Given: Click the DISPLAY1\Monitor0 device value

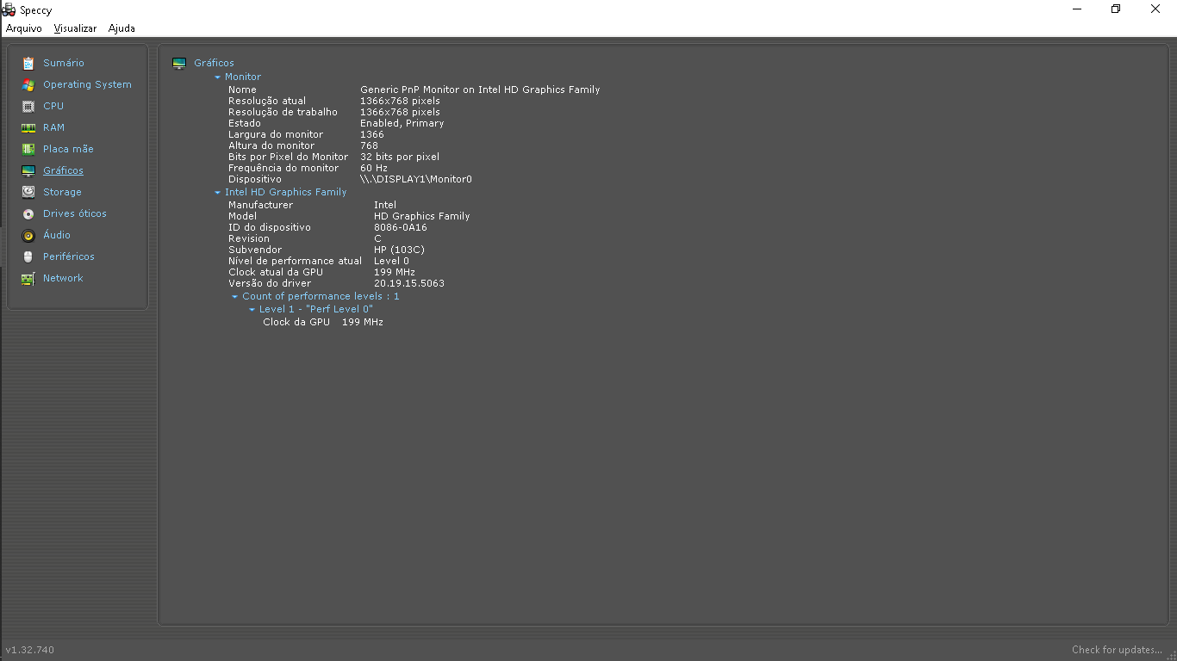Looking at the screenshot, I should tap(416, 179).
